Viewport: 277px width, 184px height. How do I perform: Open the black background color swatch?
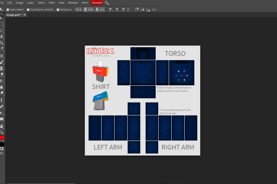(x=2, y=144)
